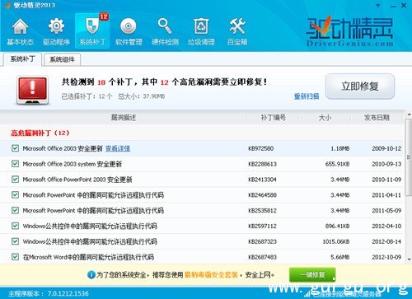Click the 5.66MB size cell
This screenshot has width=412, height=299.
(x=340, y=257)
